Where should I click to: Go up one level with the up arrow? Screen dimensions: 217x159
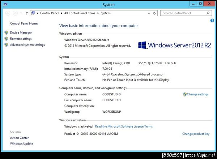(x=27, y=13)
